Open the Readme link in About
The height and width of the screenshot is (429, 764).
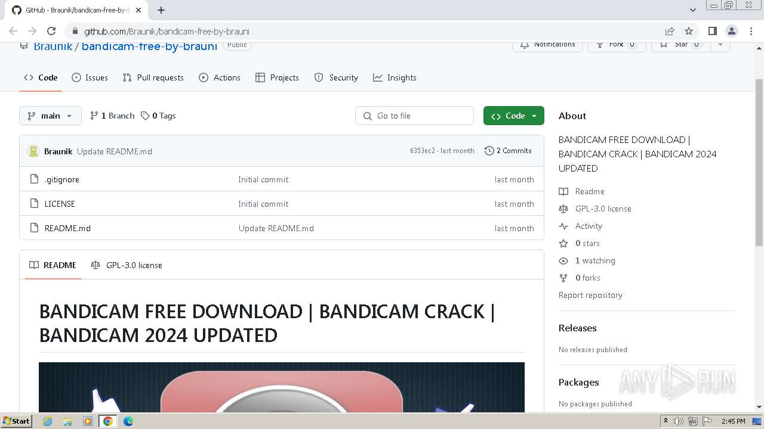click(582, 191)
